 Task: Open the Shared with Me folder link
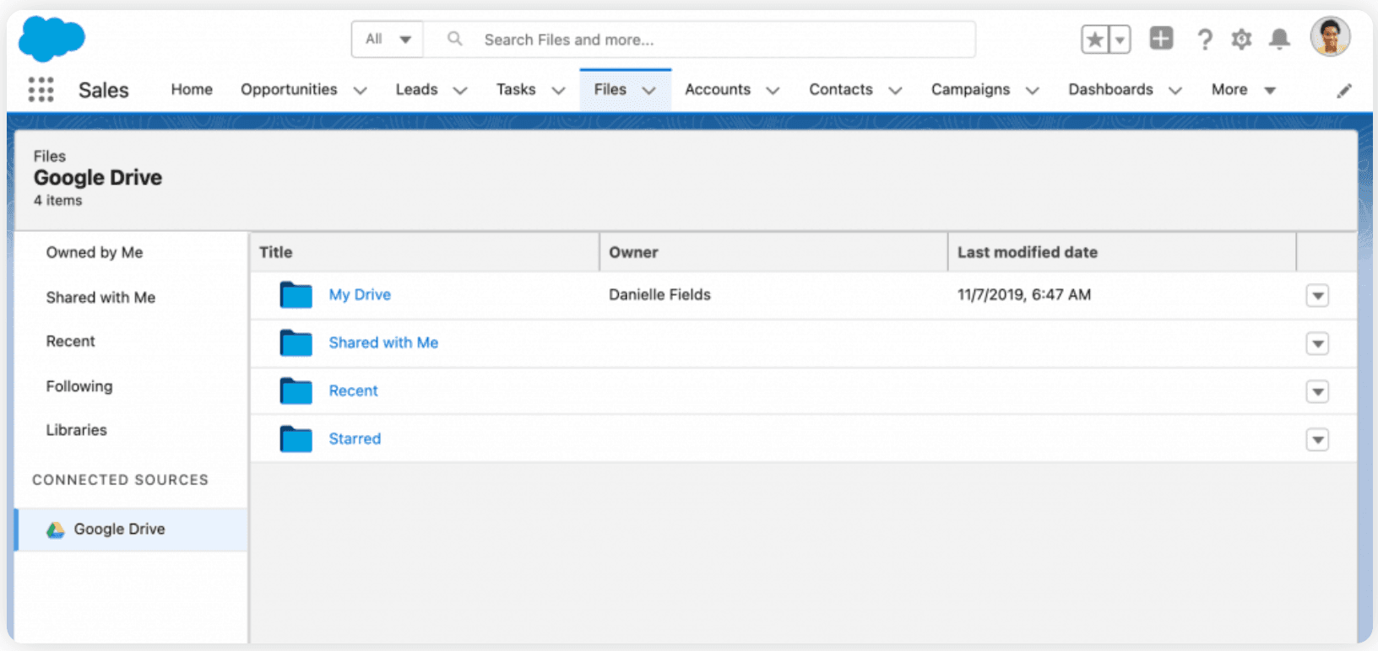[x=383, y=343]
